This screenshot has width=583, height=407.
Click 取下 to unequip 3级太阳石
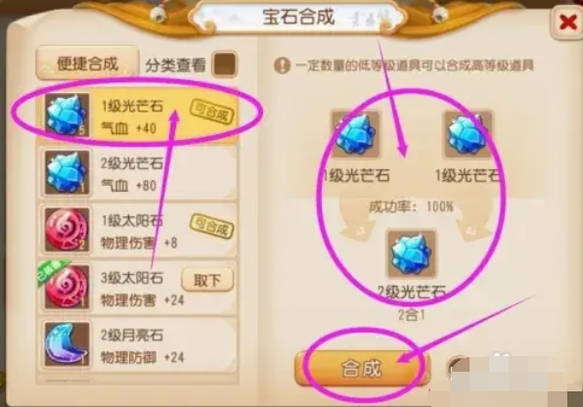(x=207, y=280)
